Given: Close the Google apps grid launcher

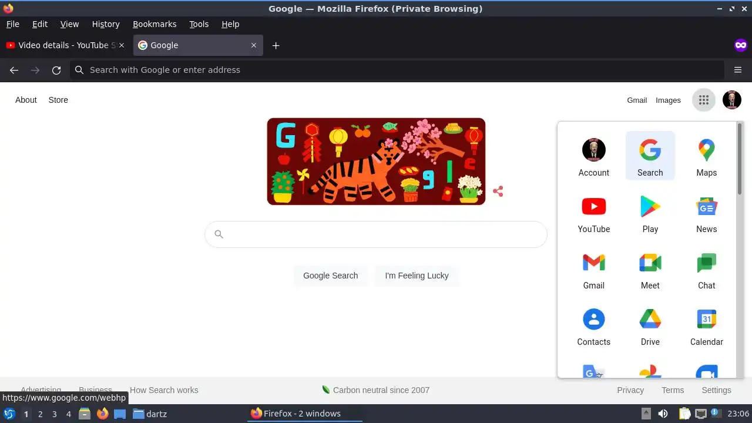Looking at the screenshot, I should click(704, 100).
